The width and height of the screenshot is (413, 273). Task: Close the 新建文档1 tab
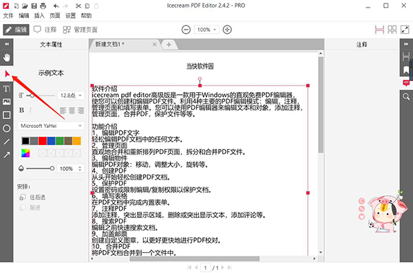coord(155,45)
